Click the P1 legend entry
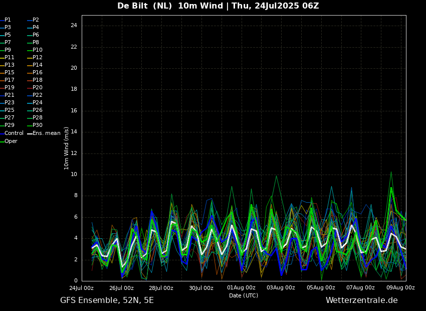Screen dimensions: 426x311 tap(8, 20)
